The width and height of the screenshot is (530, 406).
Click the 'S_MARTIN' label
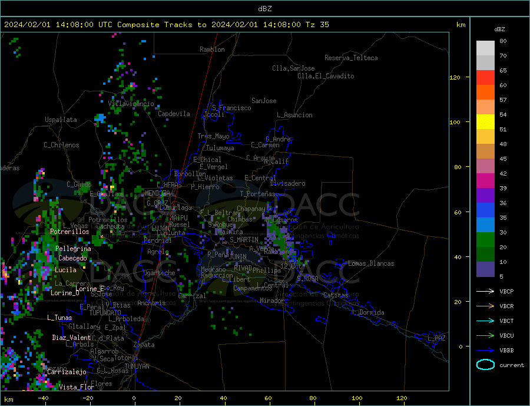244,239
